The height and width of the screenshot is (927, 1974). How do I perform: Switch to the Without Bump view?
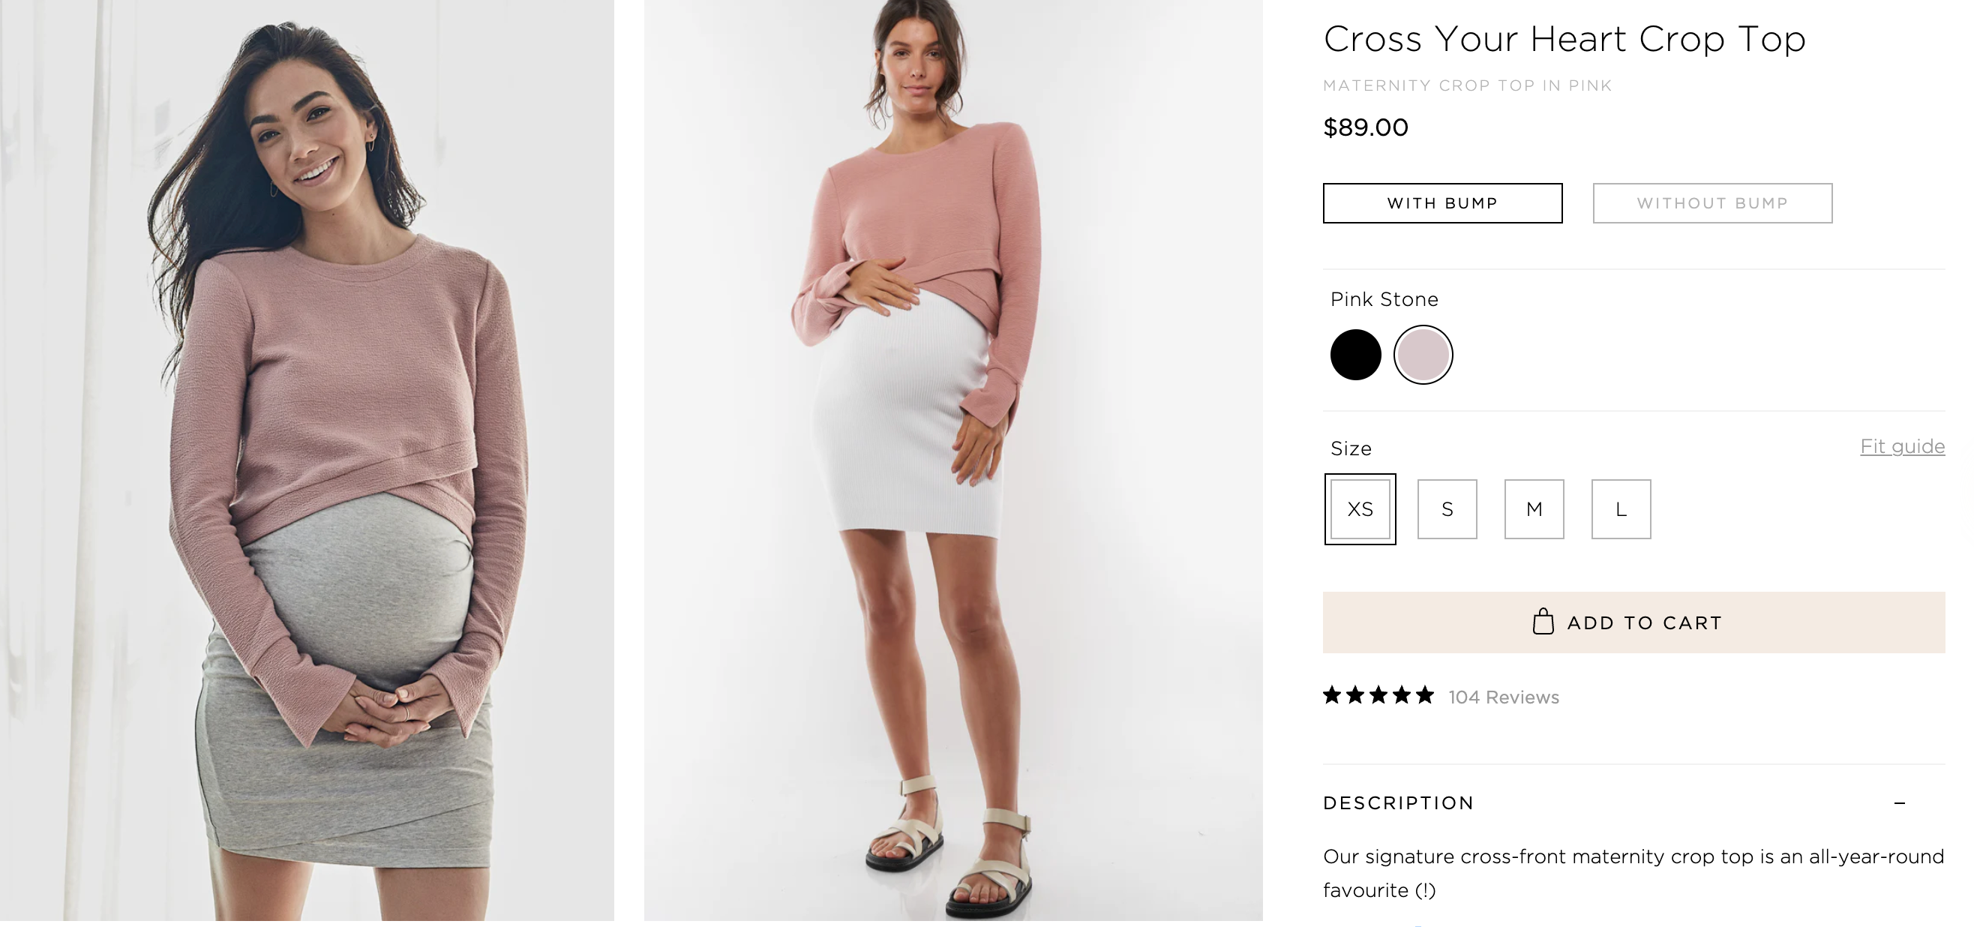click(1712, 203)
